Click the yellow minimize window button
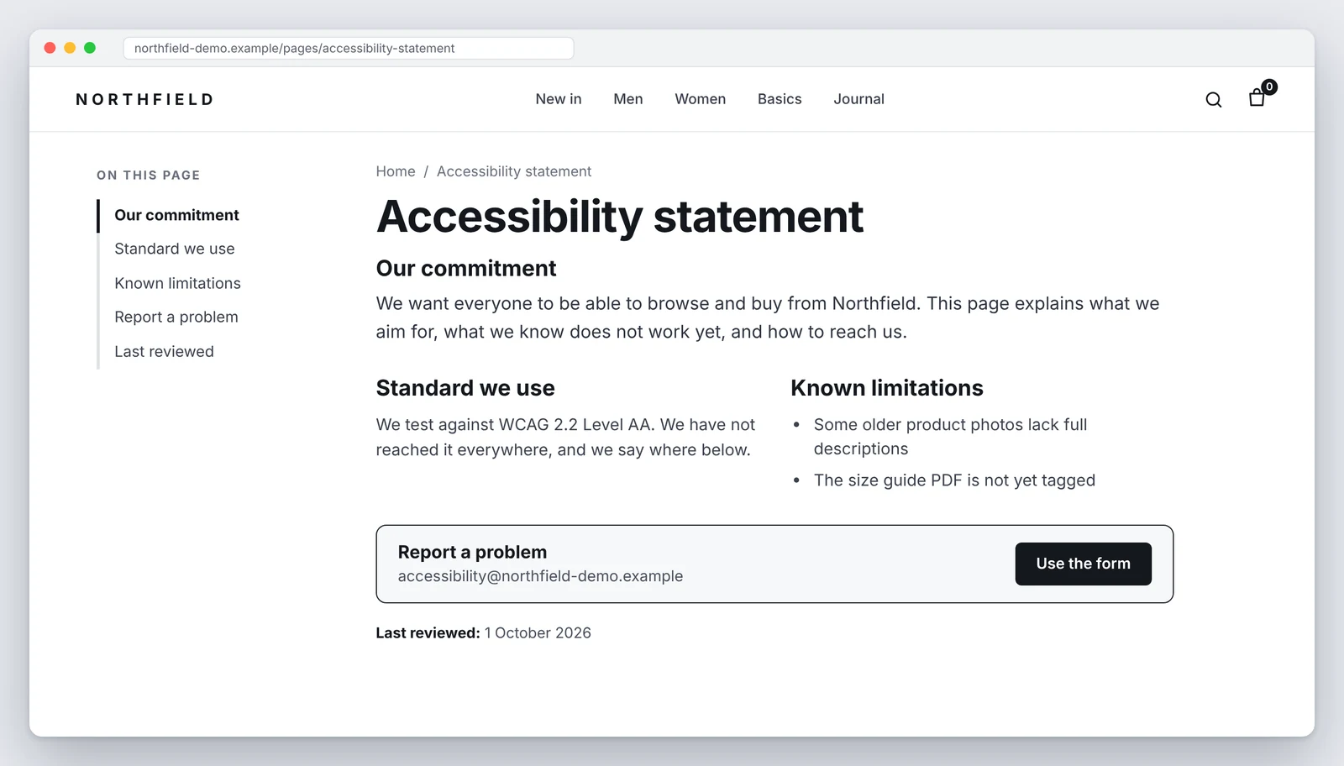The height and width of the screenshot is (766, 1344). coord(70,48)
